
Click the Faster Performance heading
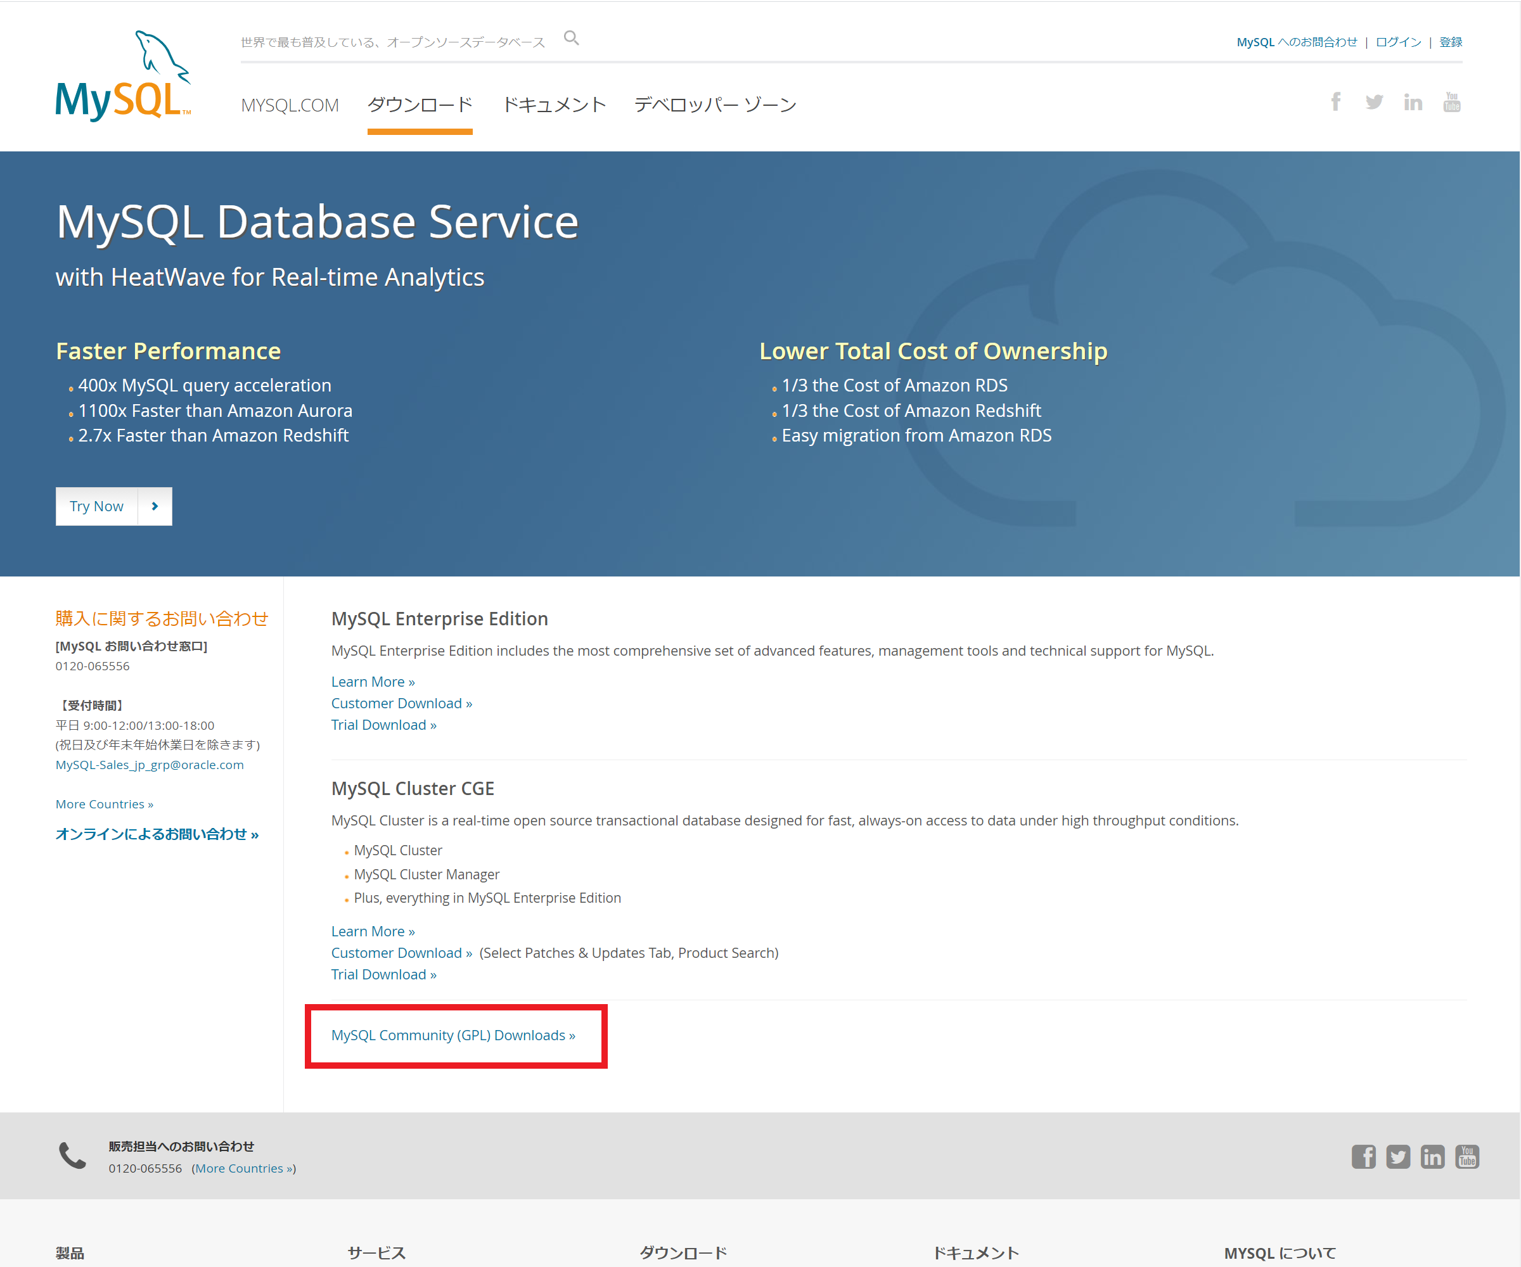168,350
